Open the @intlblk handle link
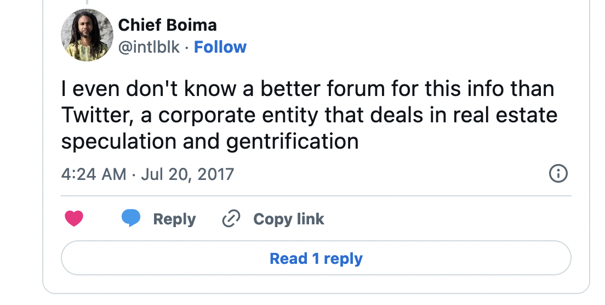605x305 pixels. point(149,47)
